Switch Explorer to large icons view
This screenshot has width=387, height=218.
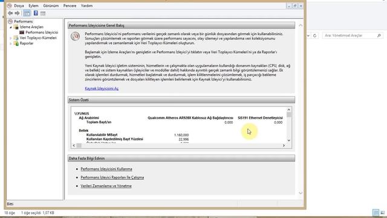383,213
